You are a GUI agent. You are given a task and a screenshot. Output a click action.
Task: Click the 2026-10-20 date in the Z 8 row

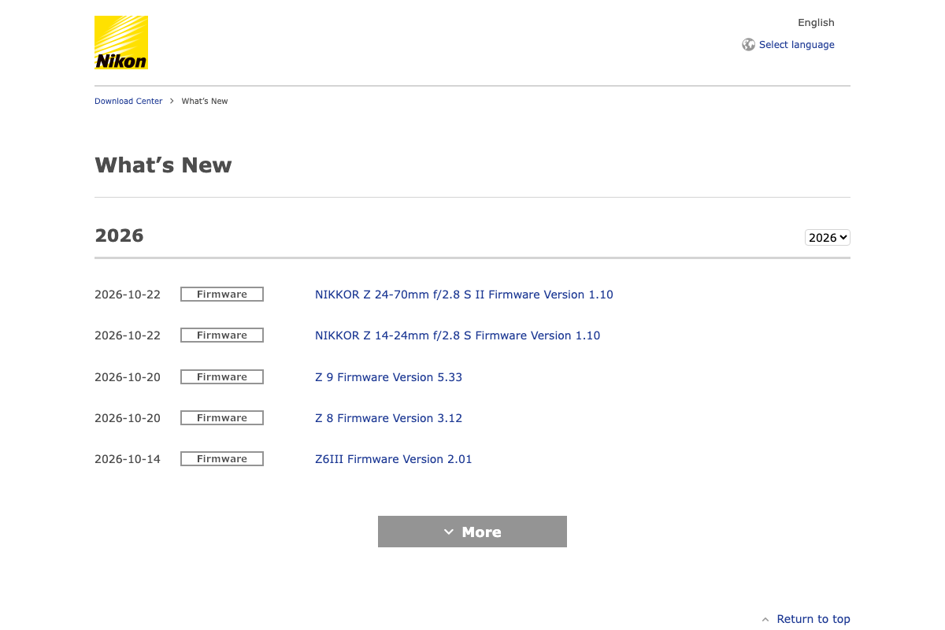pyautogui.click(x=128, y=418)
